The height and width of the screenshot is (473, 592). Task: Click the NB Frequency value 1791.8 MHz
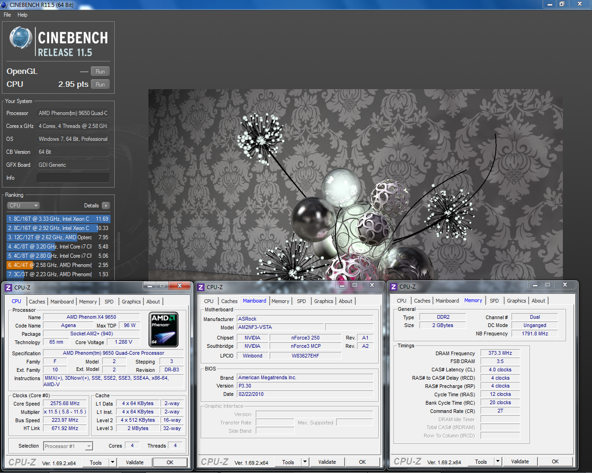tap(535, 334)
